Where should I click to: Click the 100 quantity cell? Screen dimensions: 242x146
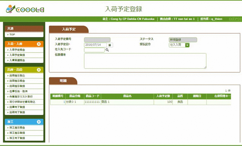click(x=163, y=102)
